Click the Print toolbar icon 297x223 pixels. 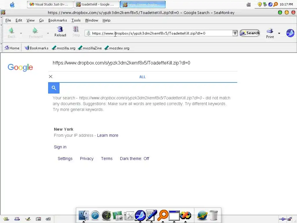pos(270,33)
